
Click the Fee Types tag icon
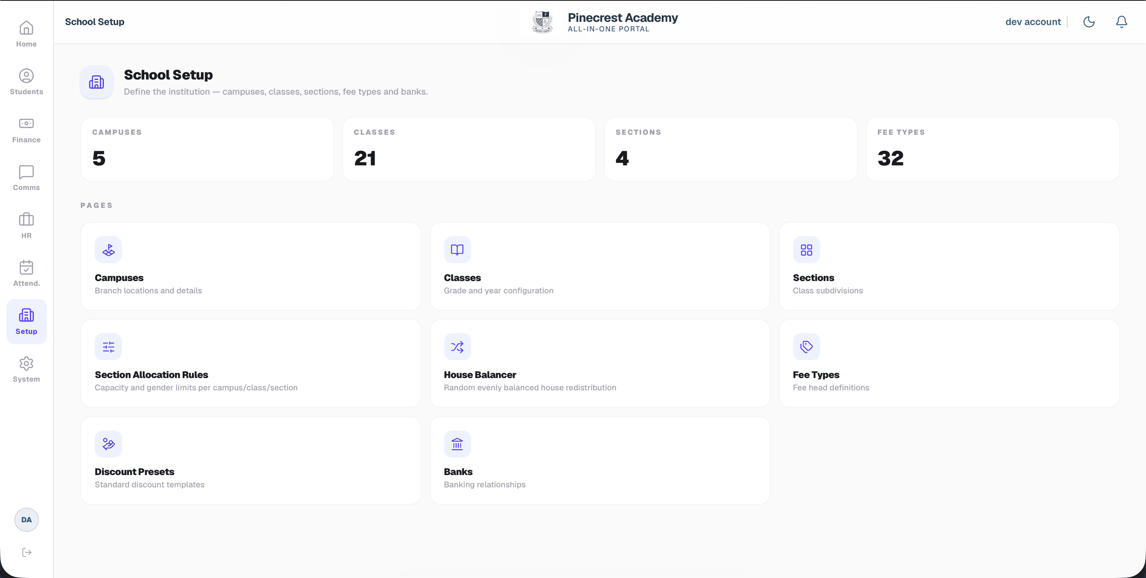point(806,347)
